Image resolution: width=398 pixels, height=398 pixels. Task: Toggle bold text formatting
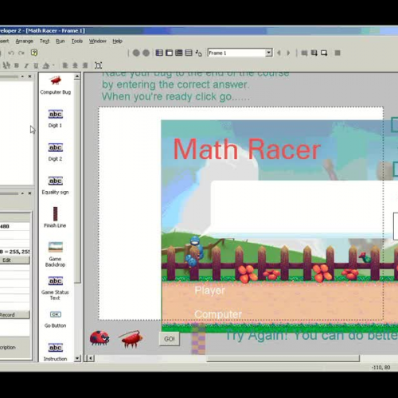(x=17, y=65)
